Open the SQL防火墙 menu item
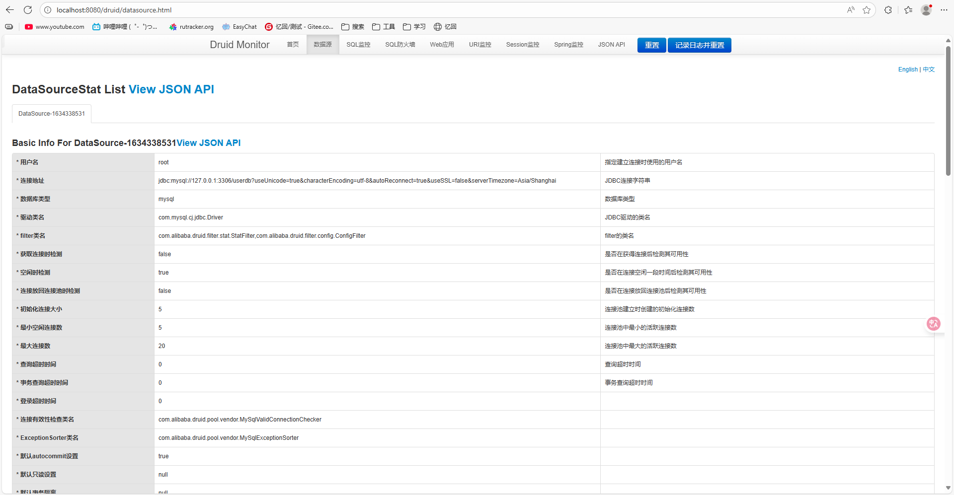This screenshot has width=954, height=495. tap(400, 45)
